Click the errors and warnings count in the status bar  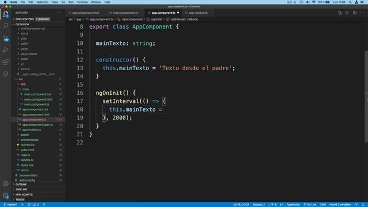[33, 205]
